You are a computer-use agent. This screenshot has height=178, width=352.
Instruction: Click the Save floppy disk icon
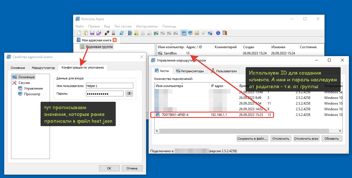click(92, 33)
